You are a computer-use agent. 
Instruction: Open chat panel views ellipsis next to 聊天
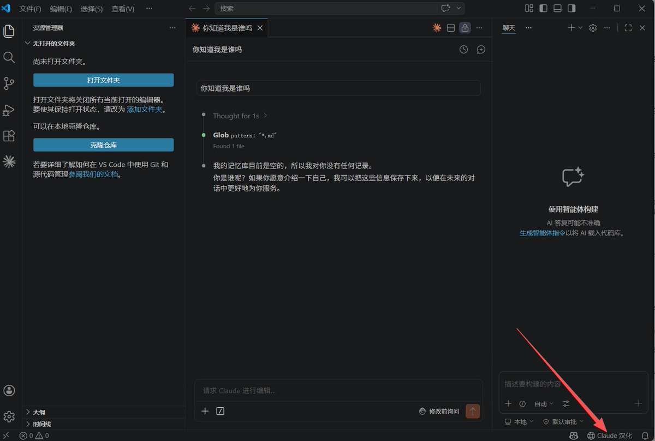pos(528,28)
